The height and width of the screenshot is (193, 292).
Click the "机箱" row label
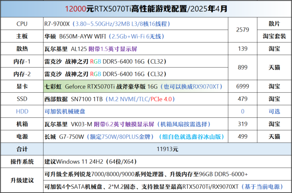point(22,124)
